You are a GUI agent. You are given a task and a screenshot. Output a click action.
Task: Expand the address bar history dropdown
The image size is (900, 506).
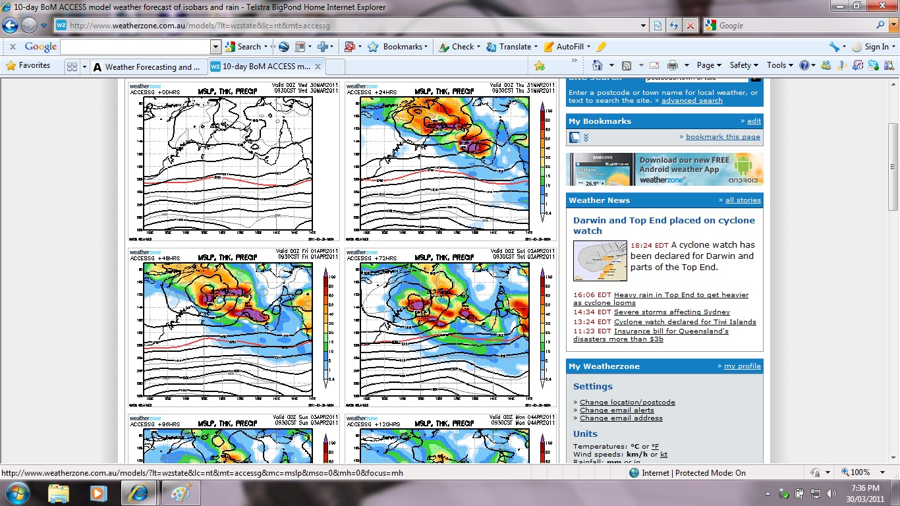click(x=644, y=26)
